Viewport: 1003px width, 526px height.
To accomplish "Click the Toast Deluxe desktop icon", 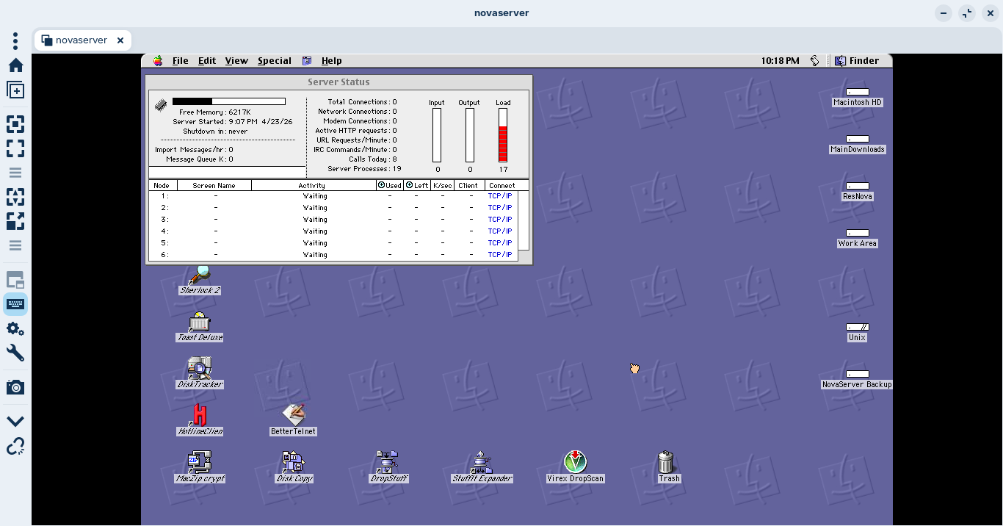I will [x=199, y=323].
